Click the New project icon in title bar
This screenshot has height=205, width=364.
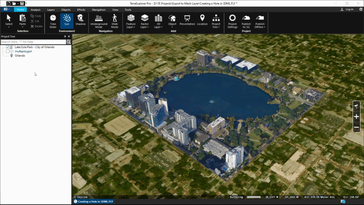click(9, 3)
